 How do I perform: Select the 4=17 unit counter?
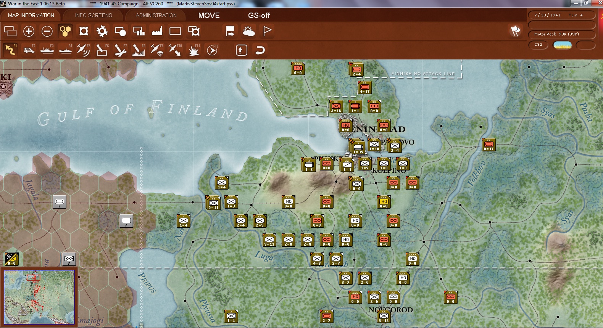coord(365,88)
